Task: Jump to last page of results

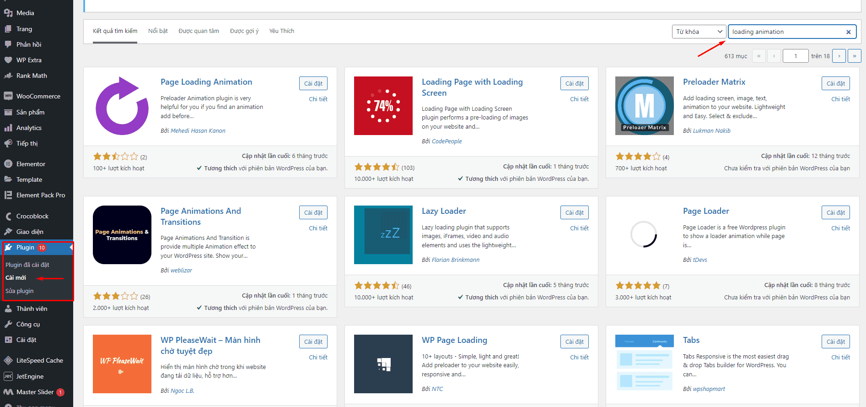Action: tap(854, 56)
